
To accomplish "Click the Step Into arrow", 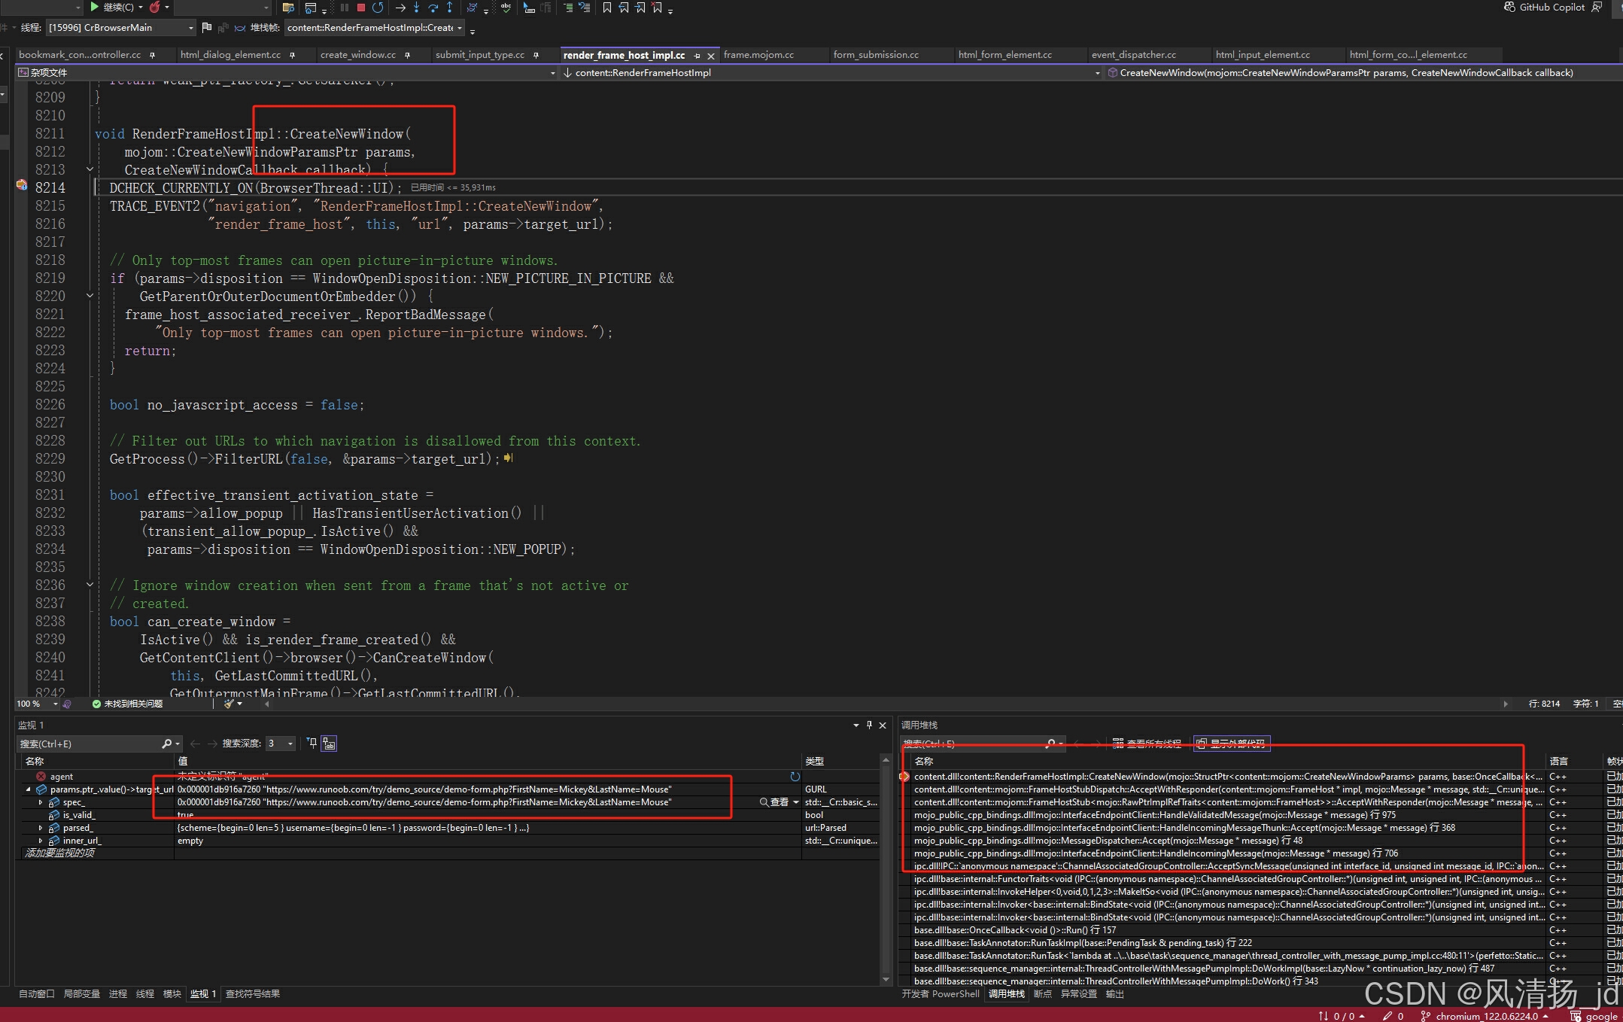I will (x=416, y=8).
